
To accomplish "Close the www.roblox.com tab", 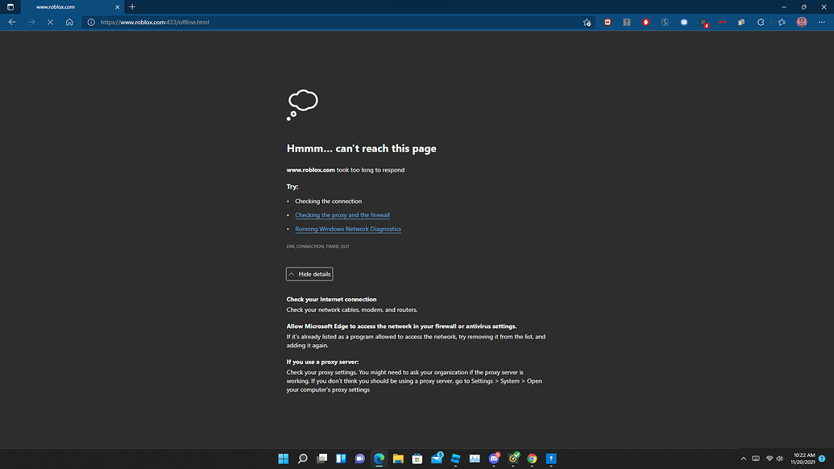I will tap(118, 7).
